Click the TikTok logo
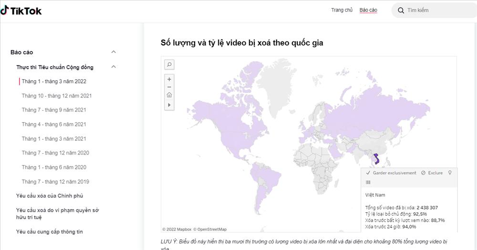This screenshot has width=477, height=250. pos(21,11)
